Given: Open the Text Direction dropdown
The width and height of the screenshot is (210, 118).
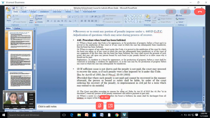Looking at the screenshot, I should 110,16.
